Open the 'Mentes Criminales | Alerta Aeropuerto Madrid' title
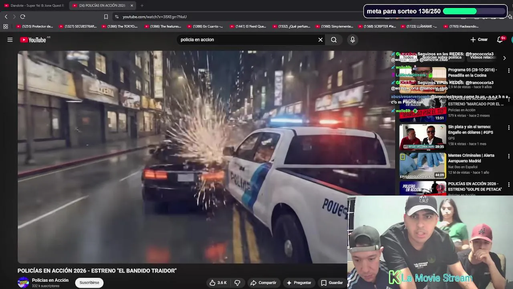513x289 pixels. pos(471,158)
